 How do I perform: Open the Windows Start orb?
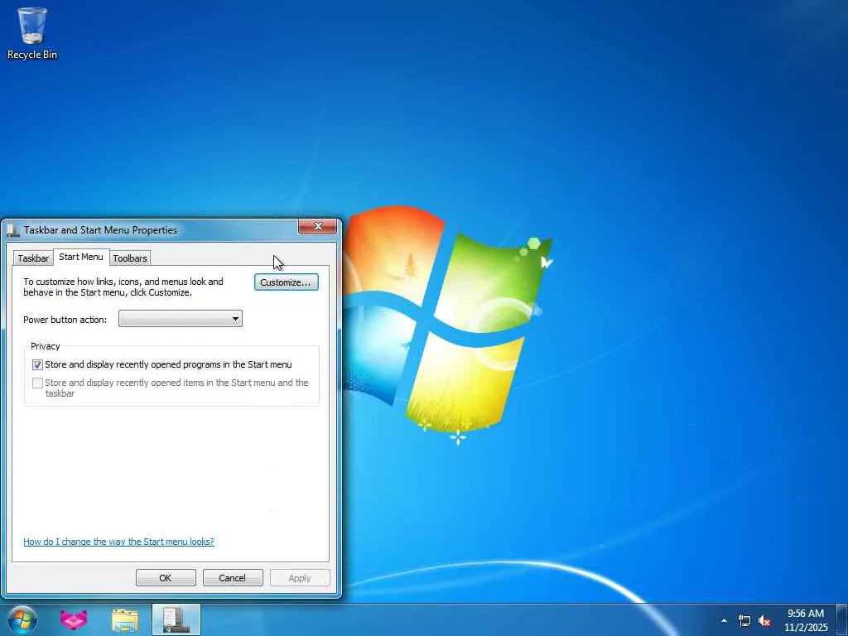[22, 619]
